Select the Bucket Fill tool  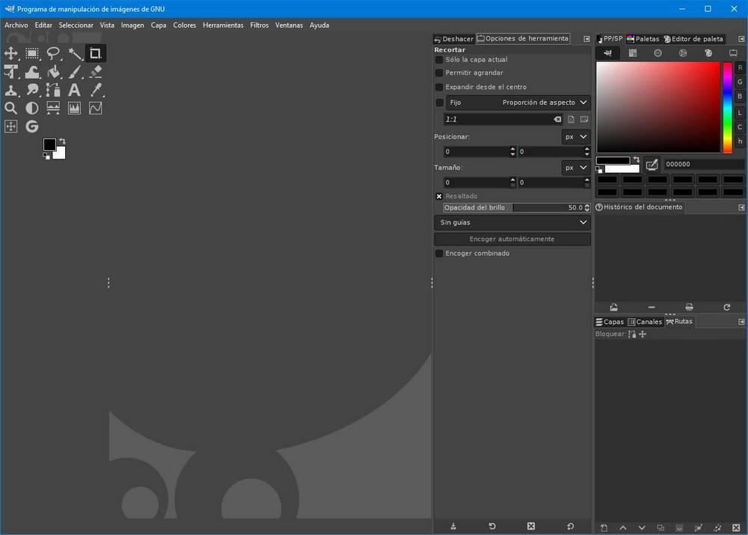(x=53, y=72)
